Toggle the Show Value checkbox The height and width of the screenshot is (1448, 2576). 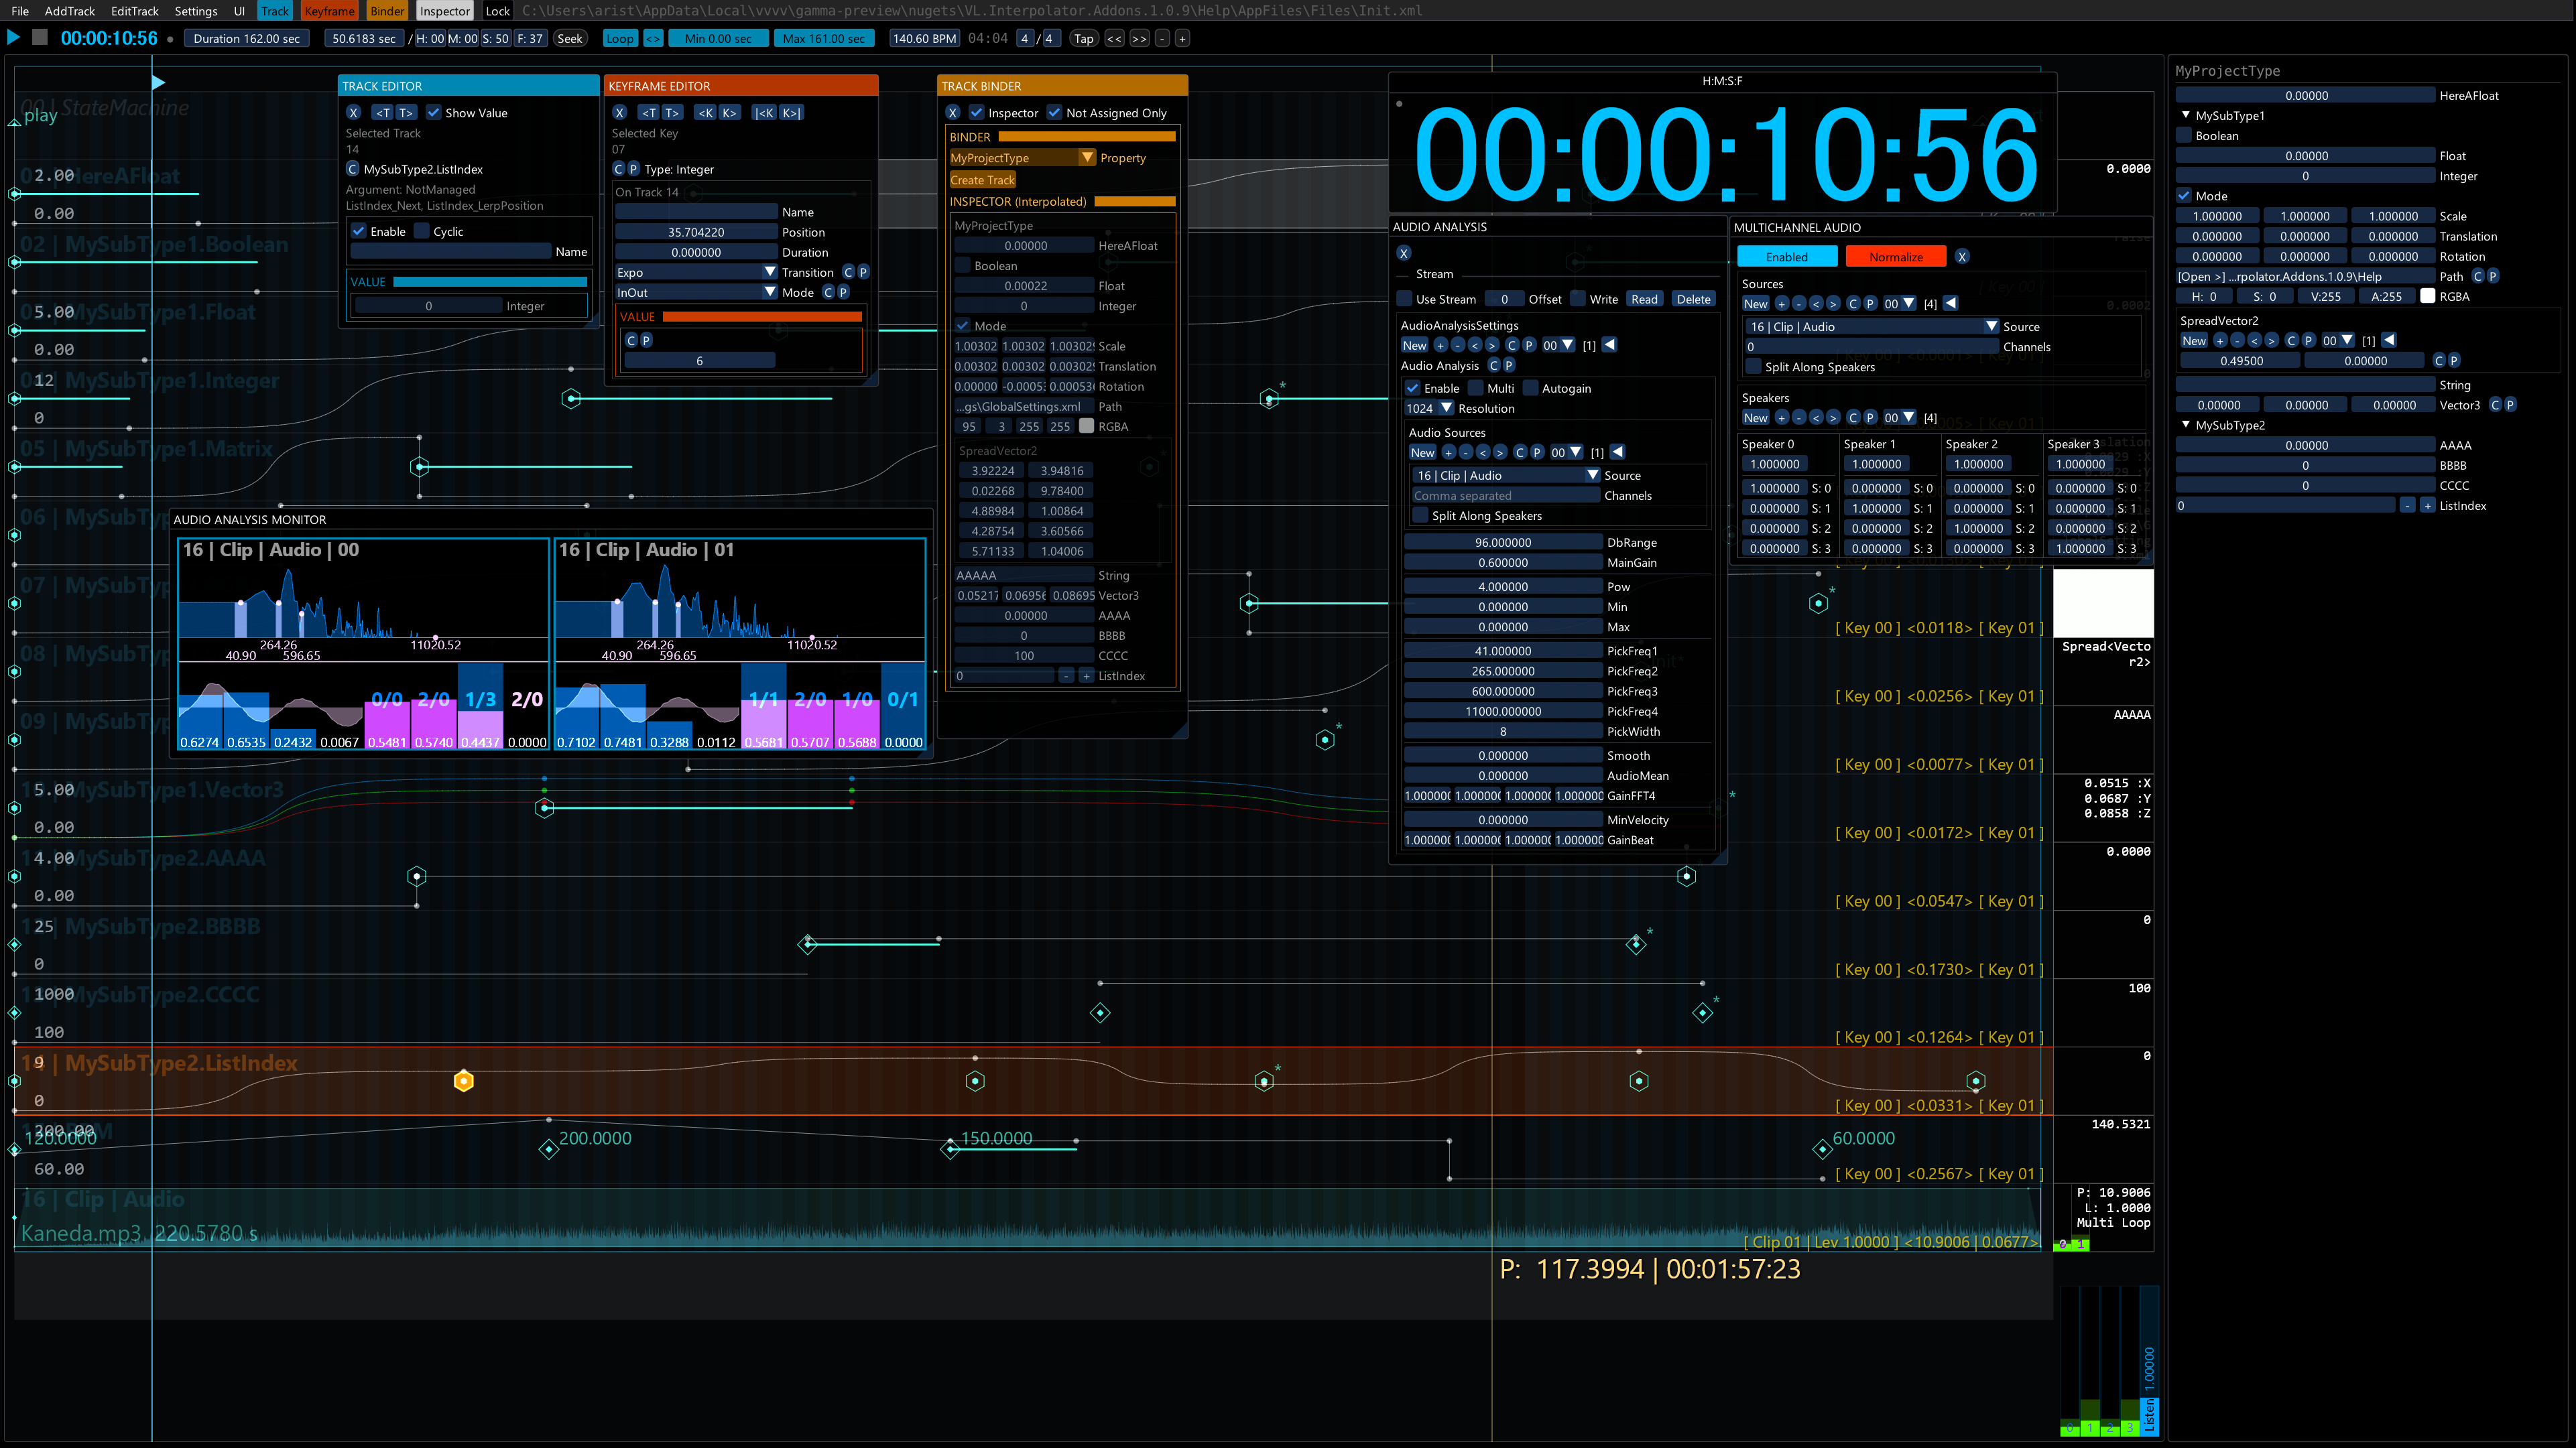(x=434, y=113)
